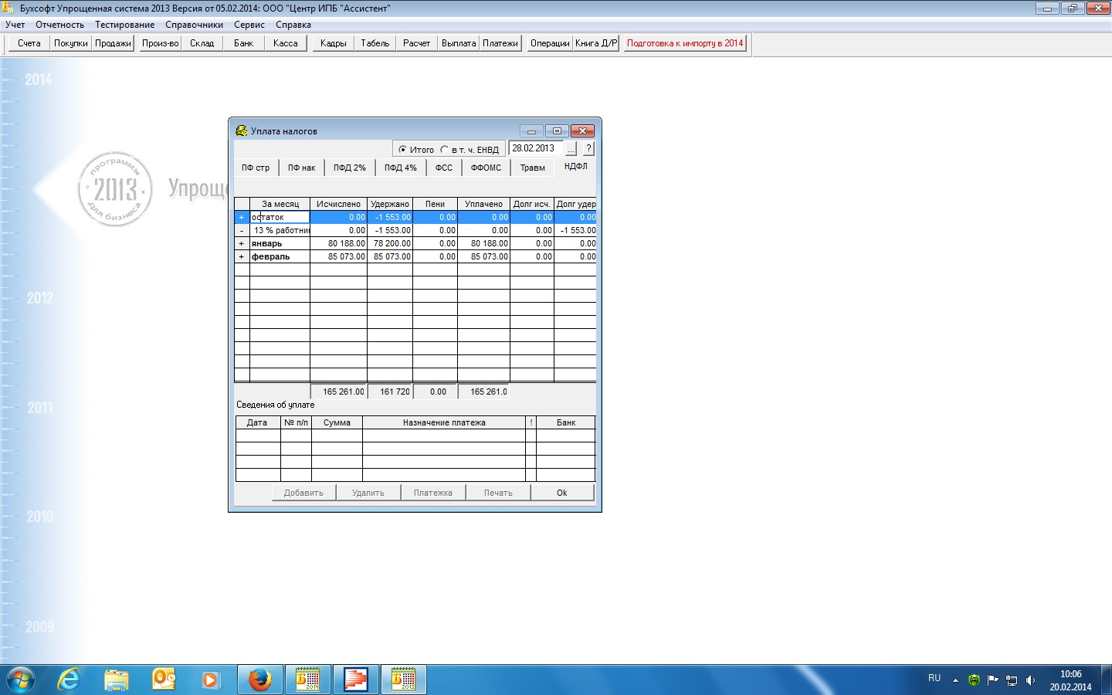
Task: Open the Справочники menu
Action: click(x=194, y=25)
